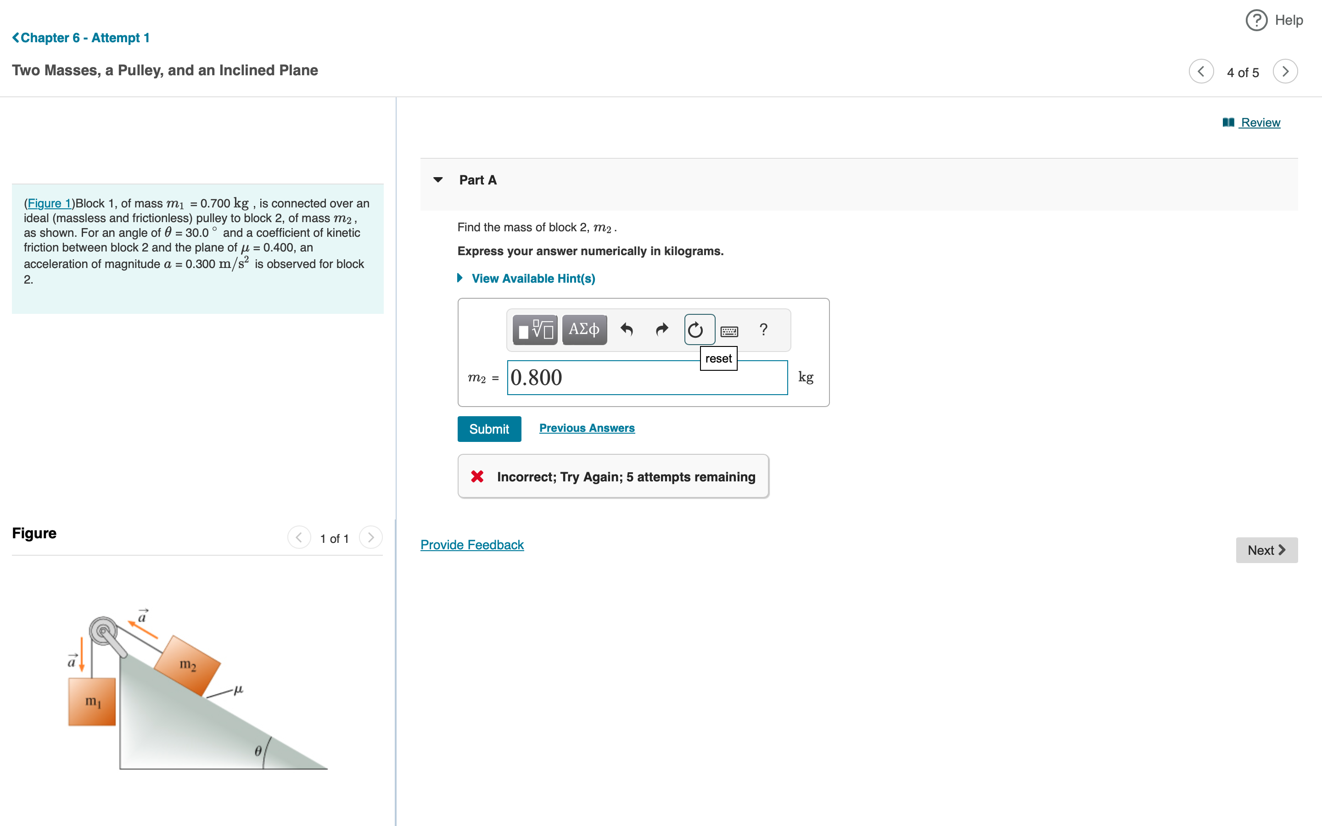Advance to next figure with right chevron
This screenshot has height=826, width=1322.
point(371,537)
